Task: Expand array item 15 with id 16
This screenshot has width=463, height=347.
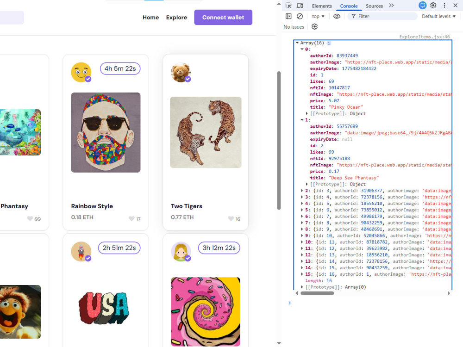Action: [302, 274]
